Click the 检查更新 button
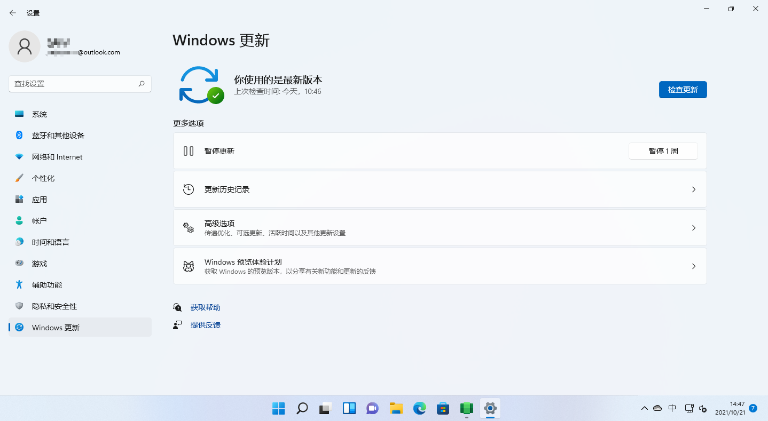Viewport: 768px width, 421px height. [683, 90]
